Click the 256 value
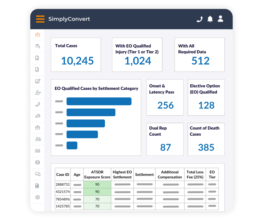 pos(166,105)
